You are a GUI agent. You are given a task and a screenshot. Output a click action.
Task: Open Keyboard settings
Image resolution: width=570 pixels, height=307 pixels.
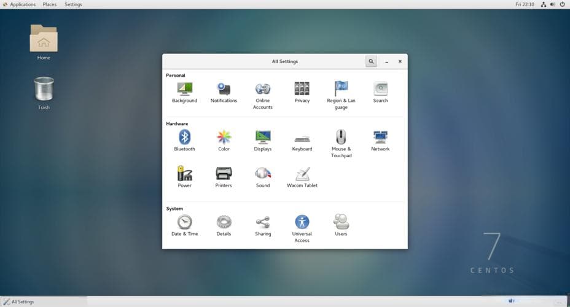tap(302, 141)
